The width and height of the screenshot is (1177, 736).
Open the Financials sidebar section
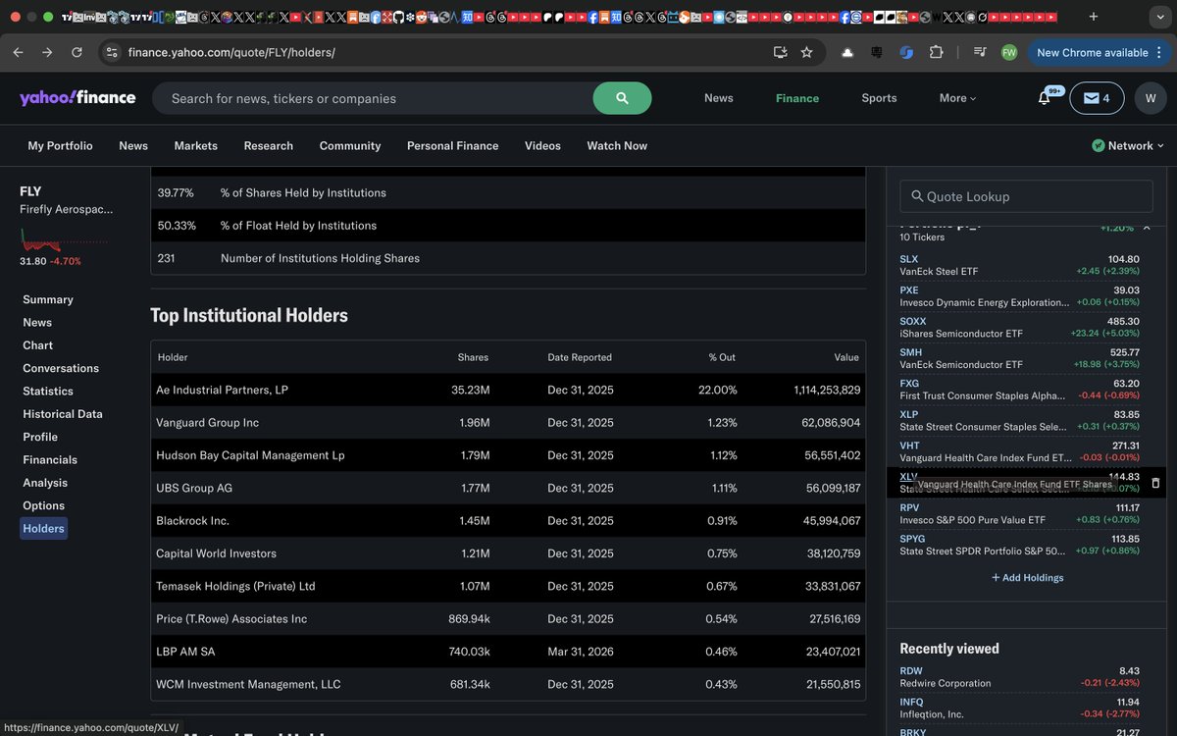pos(50,459)
